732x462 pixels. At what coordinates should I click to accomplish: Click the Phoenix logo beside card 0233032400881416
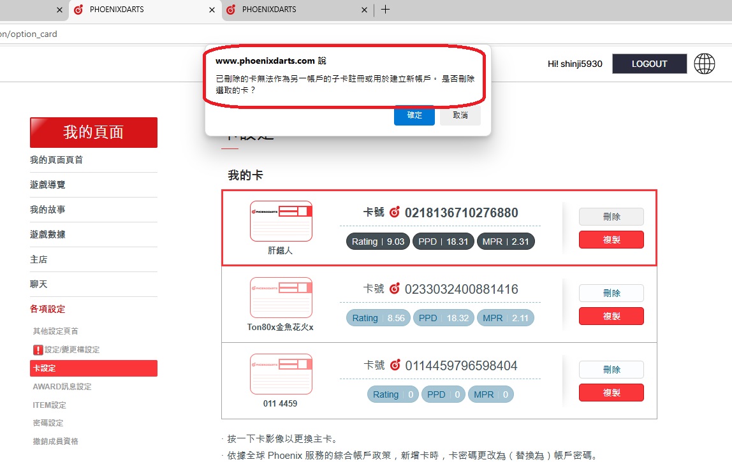pos(395,289)
